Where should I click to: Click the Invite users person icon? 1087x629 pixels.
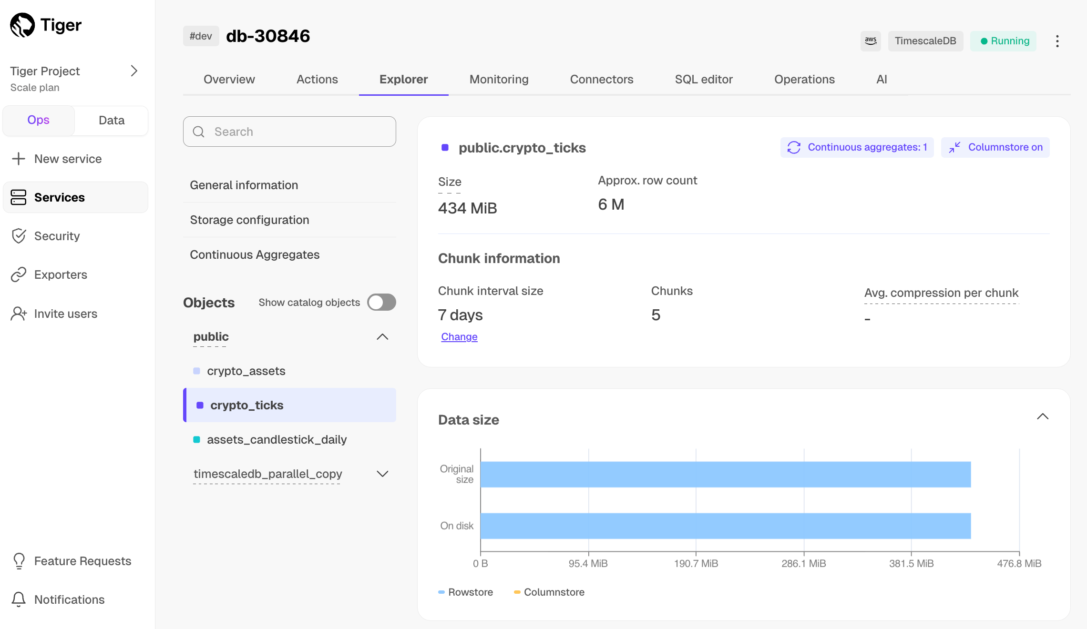tap(19, 314)
